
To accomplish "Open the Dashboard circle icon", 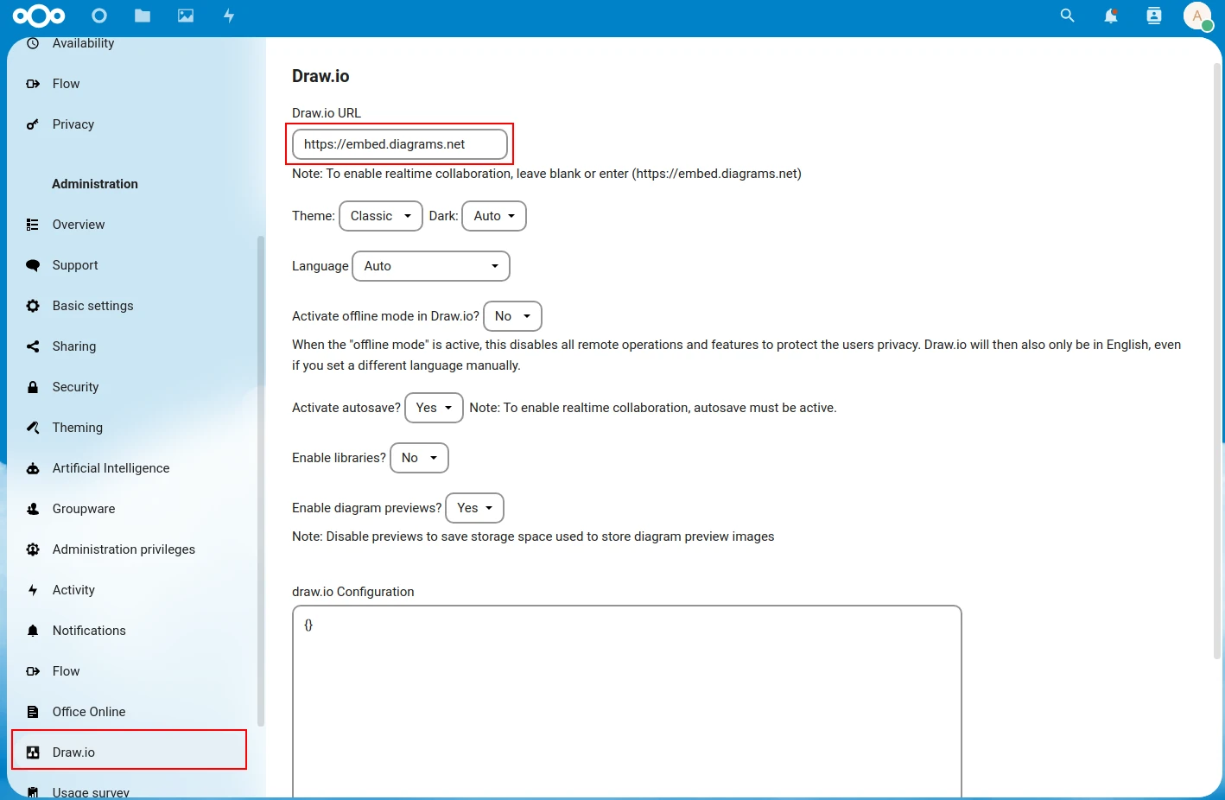I will (x=99, y=16).
